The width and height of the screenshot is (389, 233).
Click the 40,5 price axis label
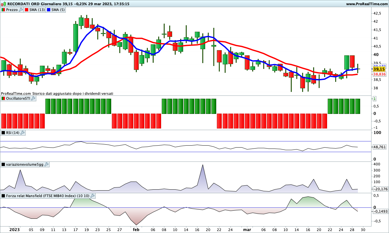tap(377, 46)
